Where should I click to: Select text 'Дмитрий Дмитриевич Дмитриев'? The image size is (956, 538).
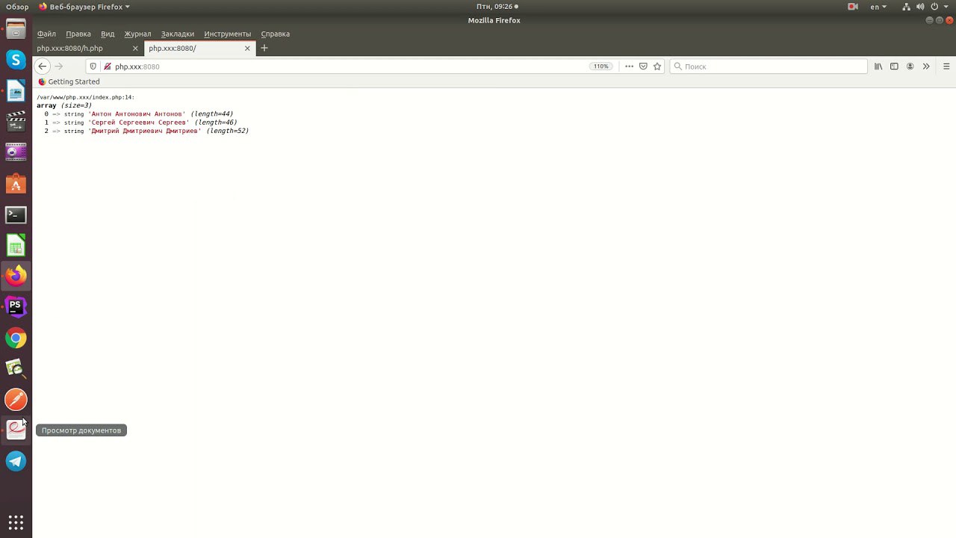click(x=145, y=131)
